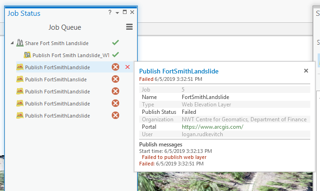Screen dimensions: 320x191
Task: Close the Job Status pane
Action: pyautogui.click(x=132, y=12)
